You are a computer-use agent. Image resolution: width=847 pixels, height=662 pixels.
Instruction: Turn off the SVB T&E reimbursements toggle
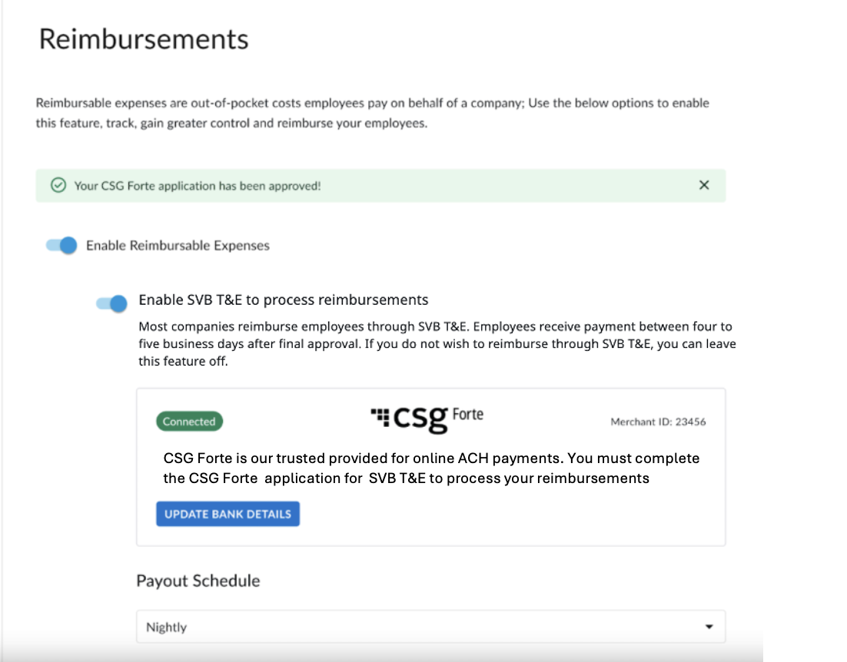pyautogui.click(x=111, y=303)
